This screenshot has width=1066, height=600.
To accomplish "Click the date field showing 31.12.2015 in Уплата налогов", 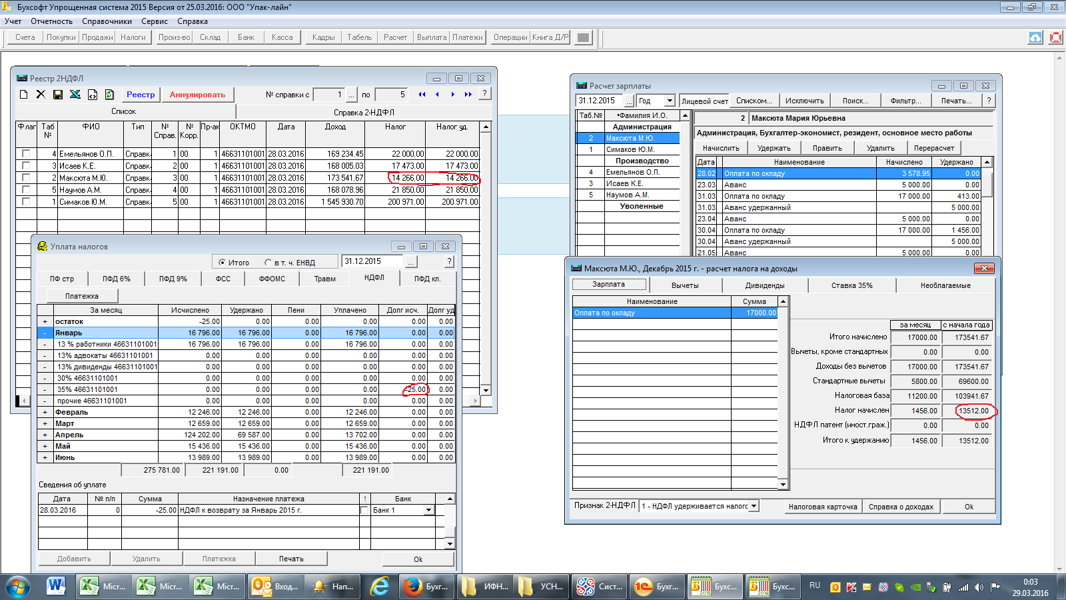I will tap(372, 261).
